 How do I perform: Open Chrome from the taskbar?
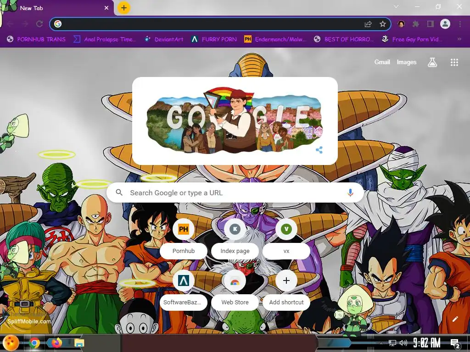(34, 343)
